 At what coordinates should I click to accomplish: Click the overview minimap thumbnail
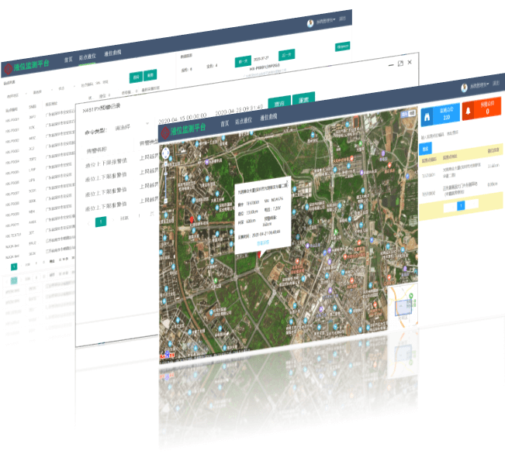point(403,306)
